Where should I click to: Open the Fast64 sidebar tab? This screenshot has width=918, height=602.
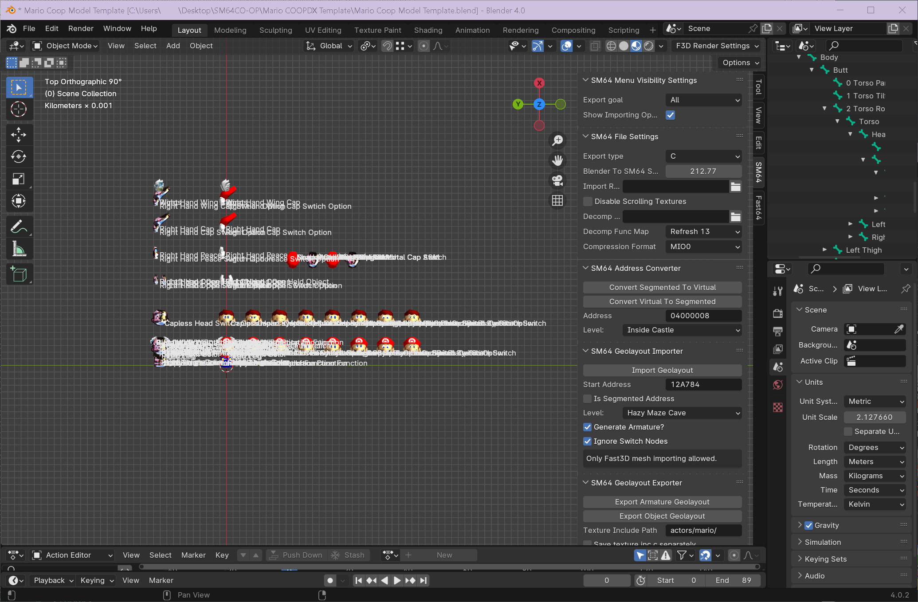(x=759, y=208)
